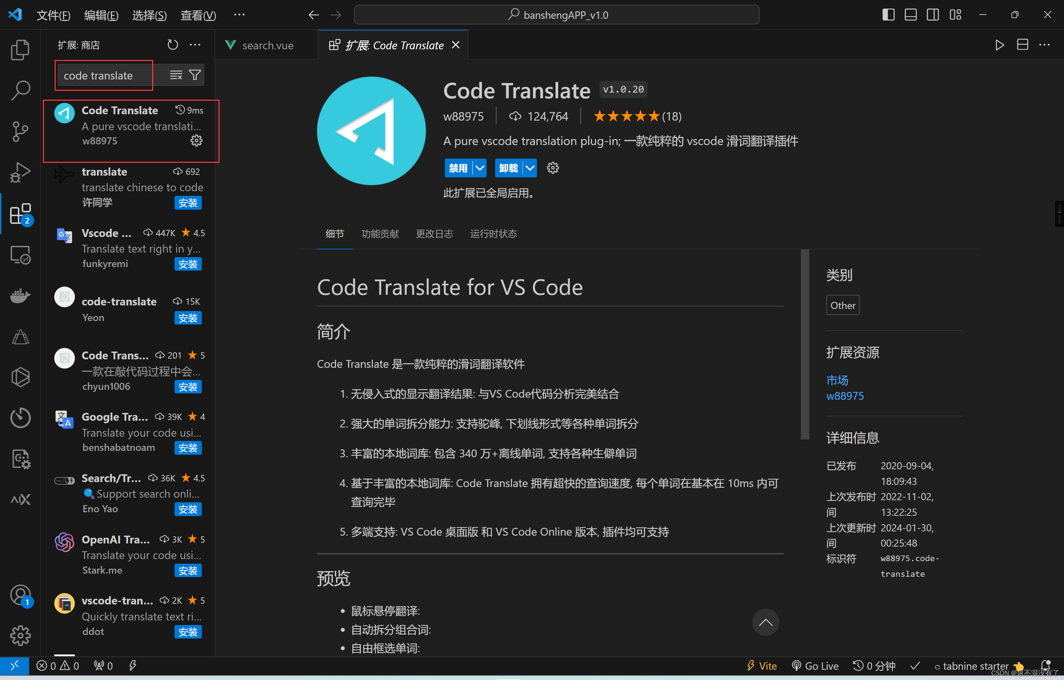Start Go Live server
This screenshot has width=1064, height=680.
click(x=815, y=665)
